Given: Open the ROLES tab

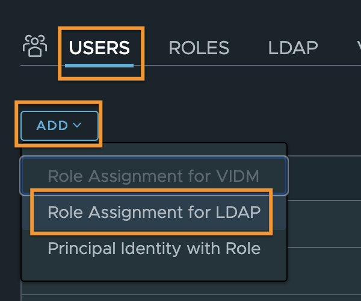Looking at the screenshot, I should click(199, 48).
